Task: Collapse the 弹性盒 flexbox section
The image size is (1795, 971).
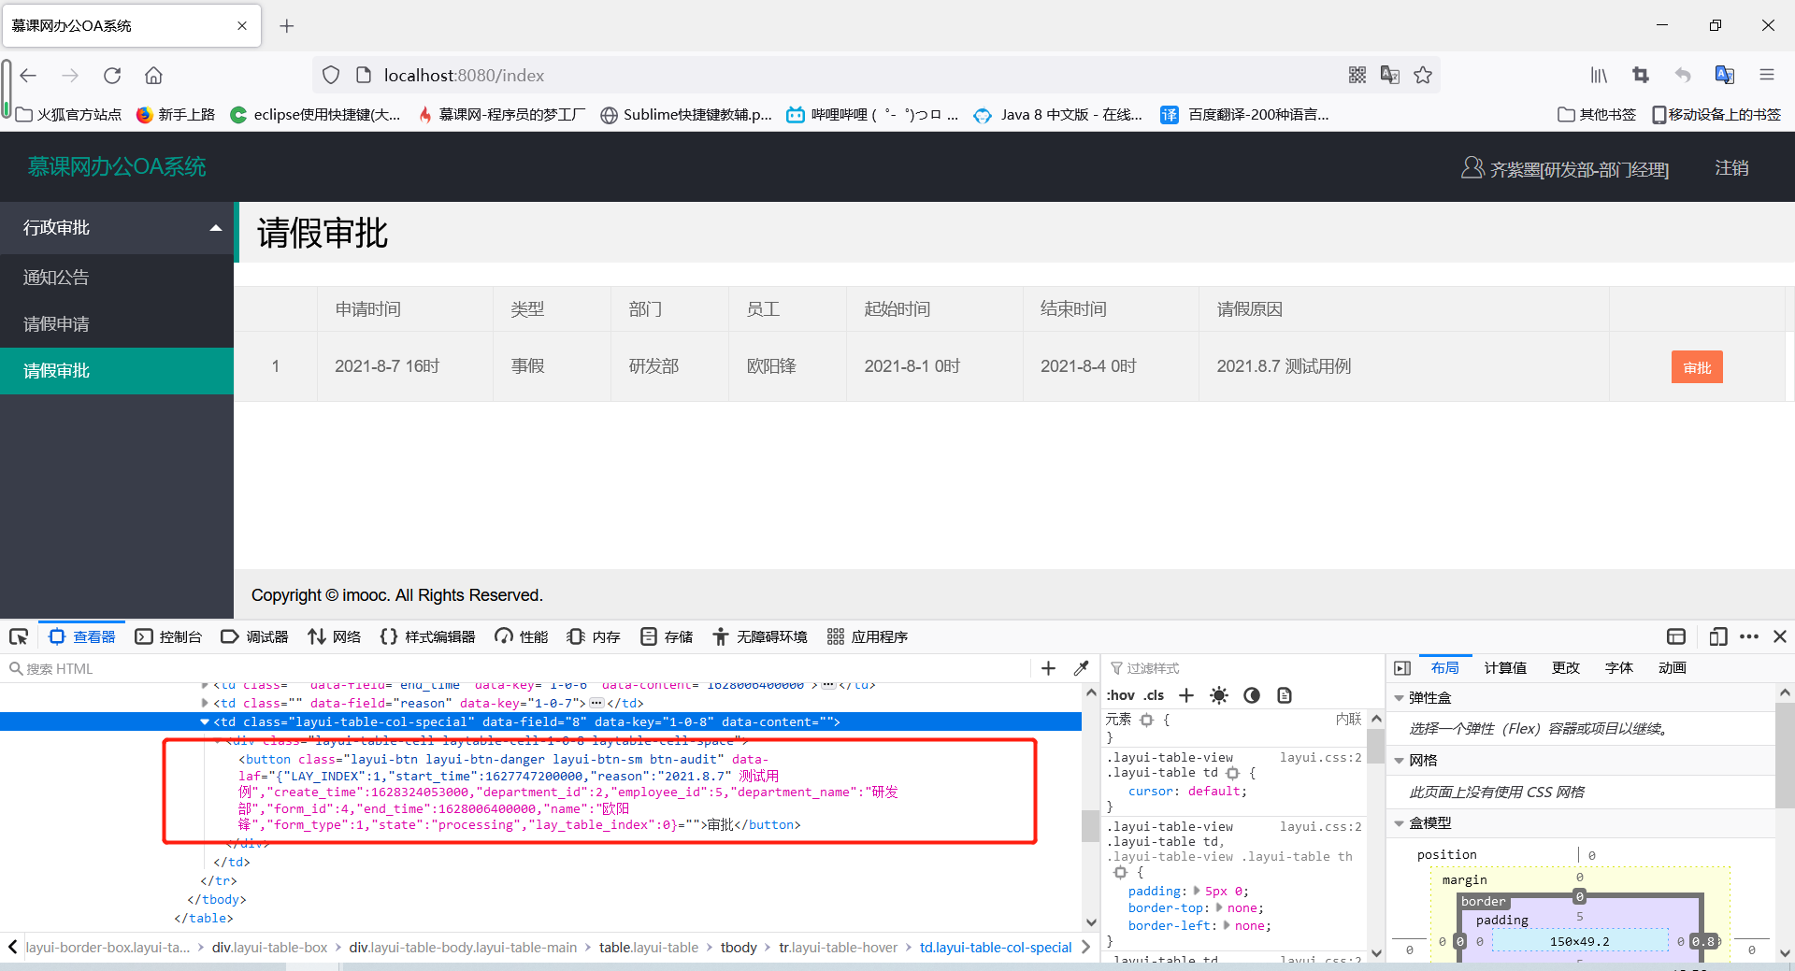Action: tap(1400, 698)
